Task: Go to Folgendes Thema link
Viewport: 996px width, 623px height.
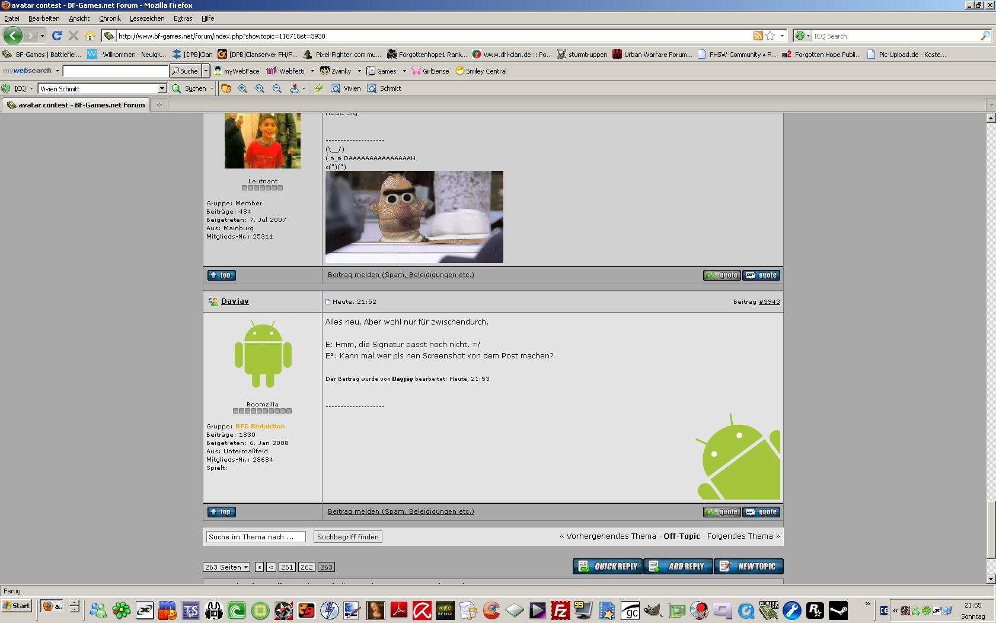Action: (x=740, y=536)
